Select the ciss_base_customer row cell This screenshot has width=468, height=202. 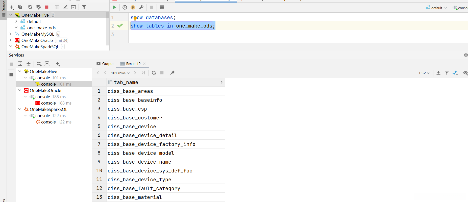coord(135,118)
